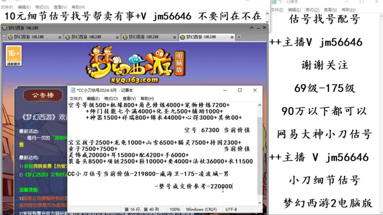Click 最新动向: heading in game notice

(29, 158)
